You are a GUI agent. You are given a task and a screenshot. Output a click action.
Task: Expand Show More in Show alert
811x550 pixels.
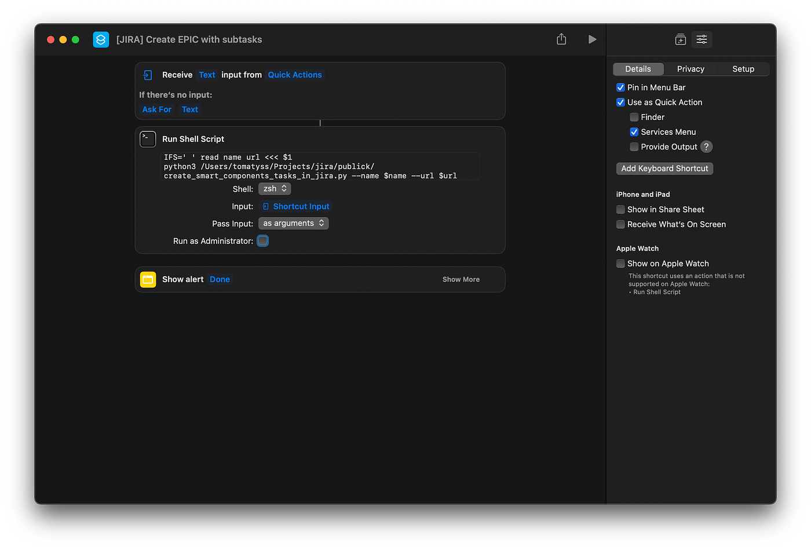[461, 280]
